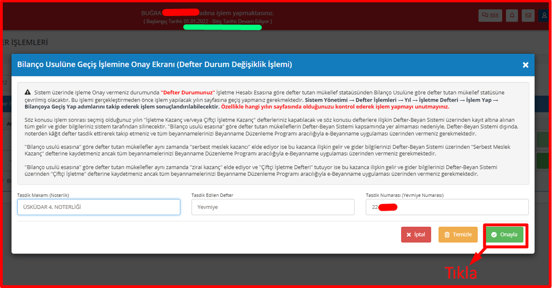Click the Başlangıç Tarihi date line
Image resolution: width=552 pixels, height=288 pixels.
click(x=208, y=22)
